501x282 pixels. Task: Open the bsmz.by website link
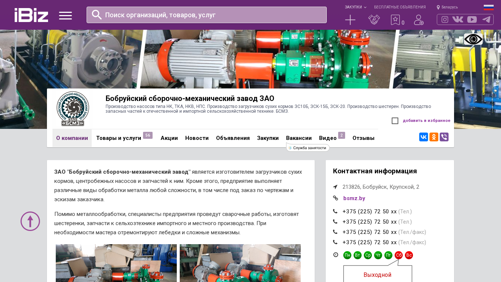354,198
